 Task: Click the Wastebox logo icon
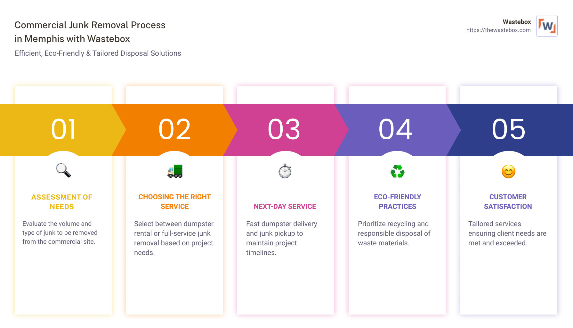(x=547, y=26)
